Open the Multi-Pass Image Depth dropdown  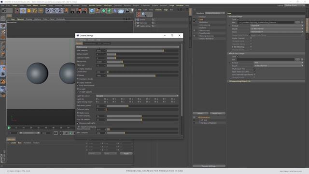tap(279, 66)
